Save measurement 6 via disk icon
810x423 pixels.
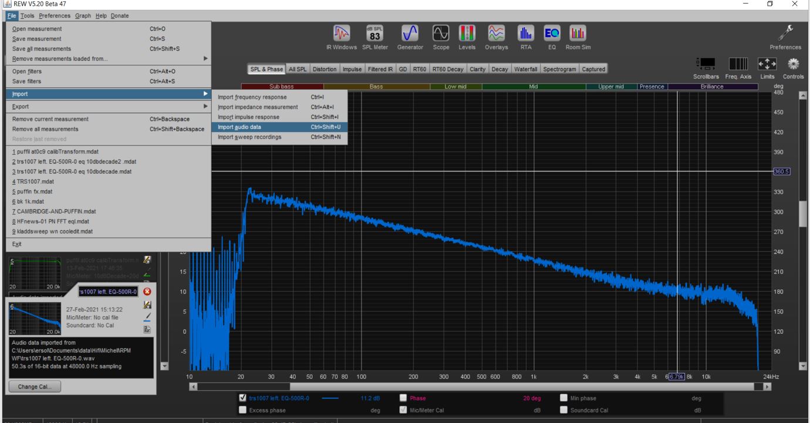pyautogui.click(x=147, y=305)
